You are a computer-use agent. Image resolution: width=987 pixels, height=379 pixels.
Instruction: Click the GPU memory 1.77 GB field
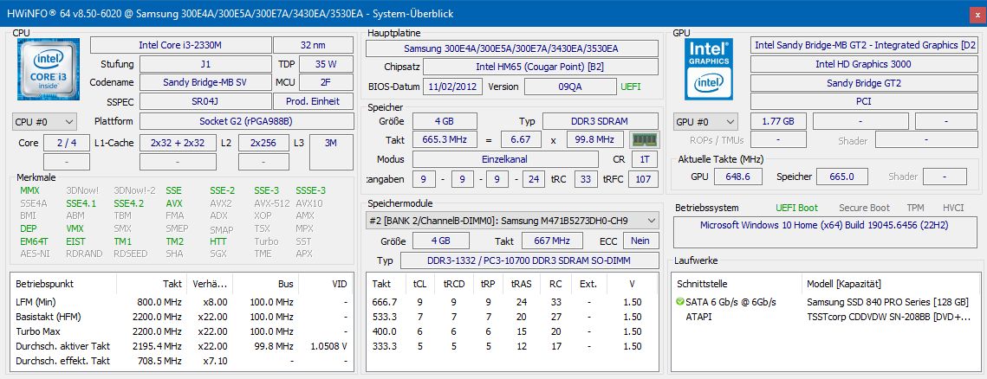point(777,121)
